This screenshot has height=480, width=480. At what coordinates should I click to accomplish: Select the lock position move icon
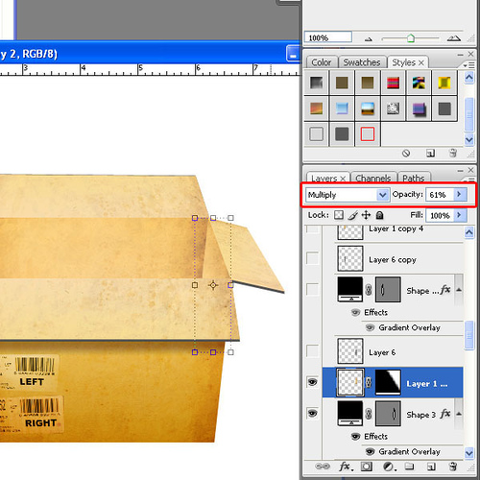366,215
